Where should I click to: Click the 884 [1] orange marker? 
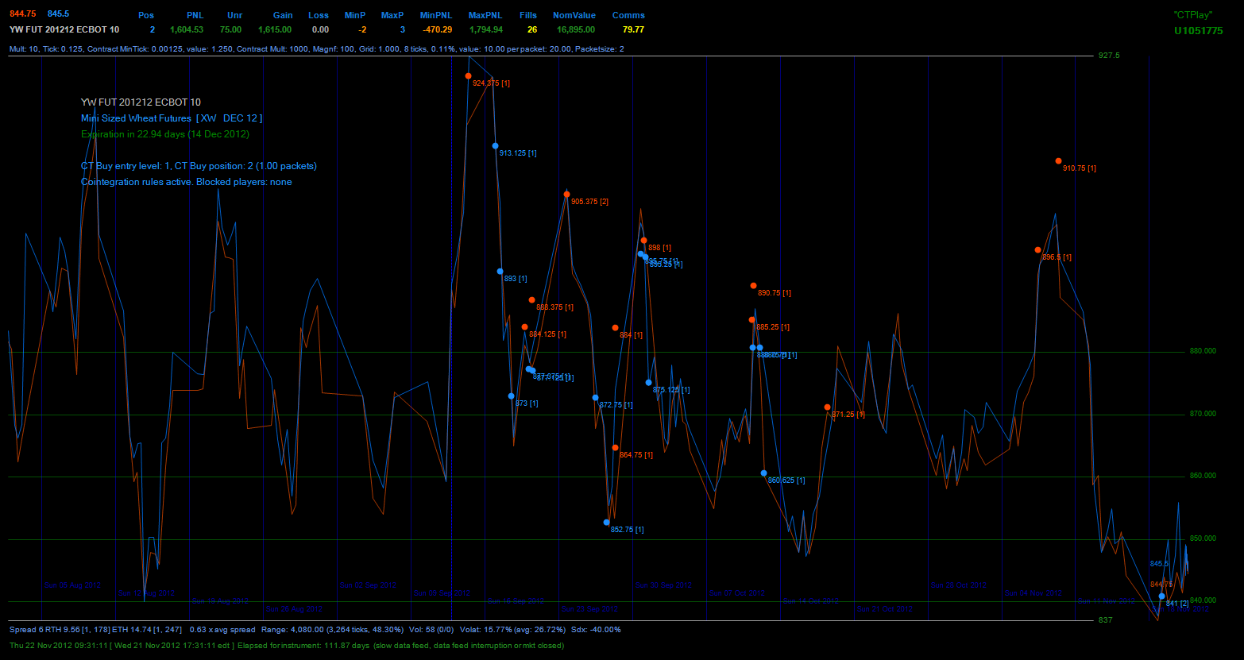click(615, 328)
